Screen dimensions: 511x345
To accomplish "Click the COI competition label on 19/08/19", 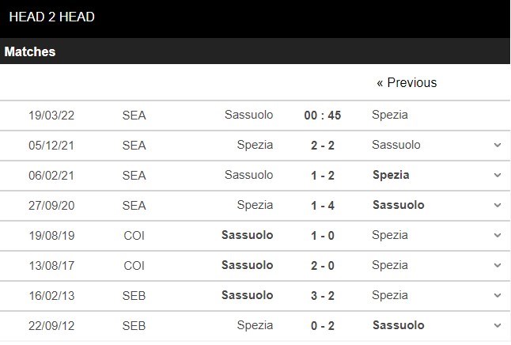I will [x=134, y=236].
